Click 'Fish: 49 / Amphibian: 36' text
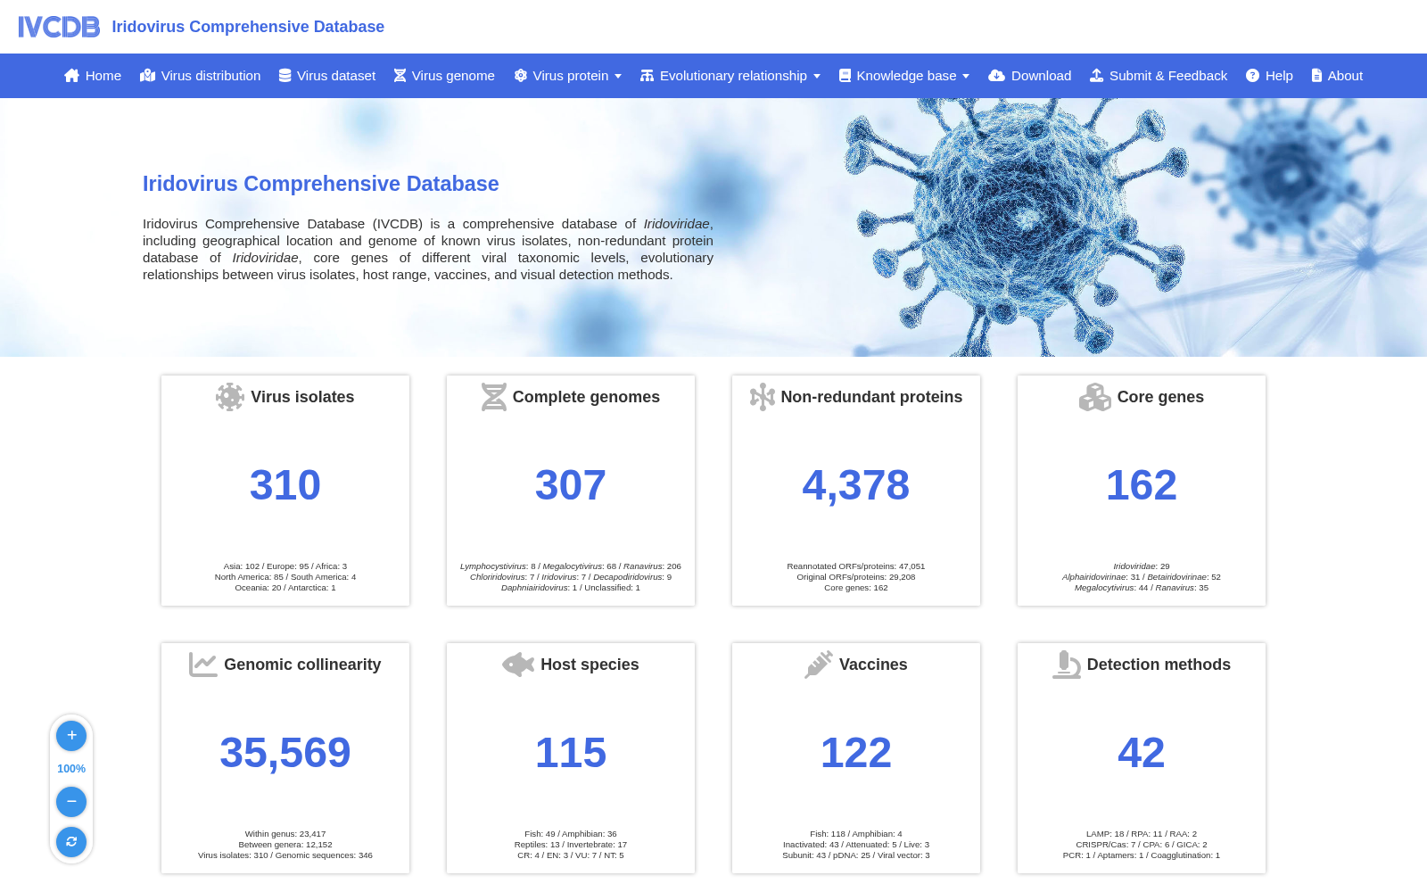 (x=571, y=834)
